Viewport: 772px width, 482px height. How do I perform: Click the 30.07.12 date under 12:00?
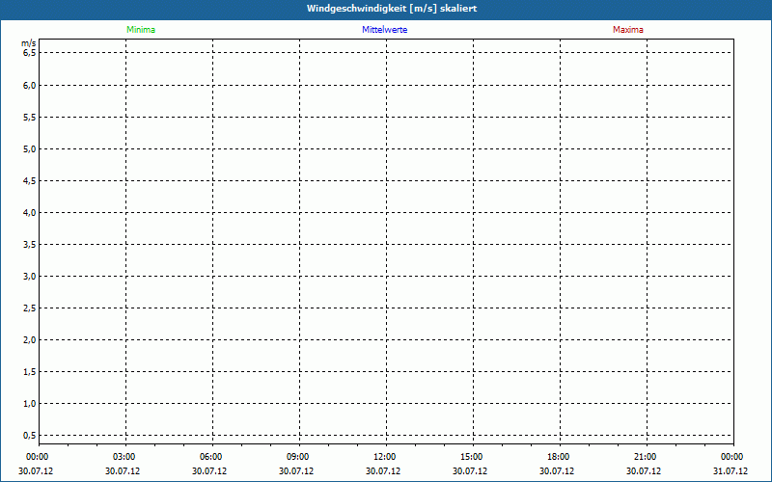(383, 470)
